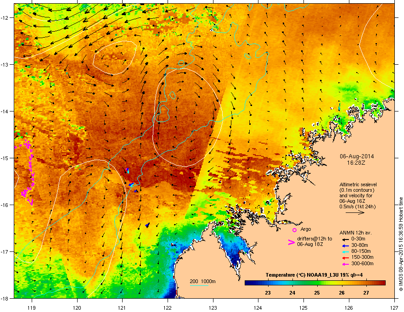Click the vertical IMOS copyright timestamp text
The image size is (404, 312).
401,244
